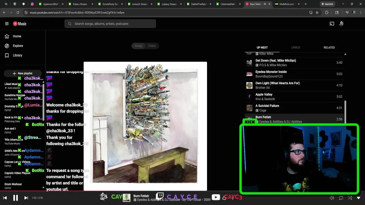This screenshot has width=365, height=205.
Task: Open the hamburger guide menu
Action: 7,24
